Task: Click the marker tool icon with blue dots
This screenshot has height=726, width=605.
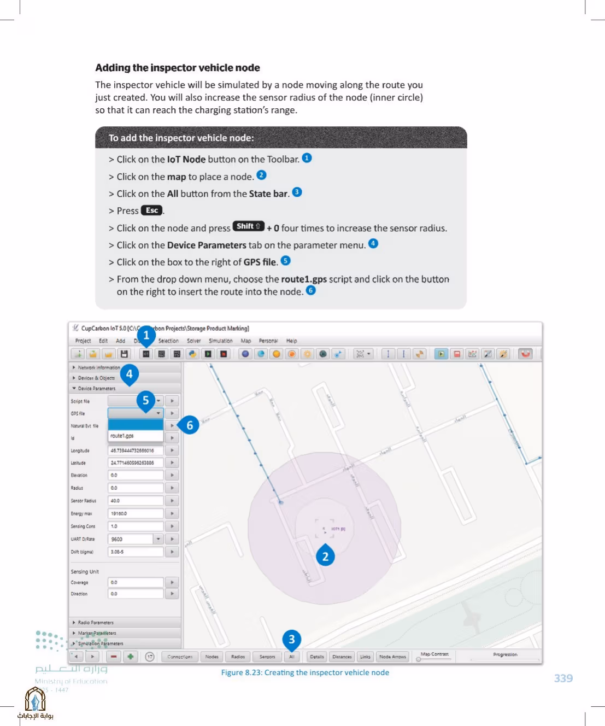Action: [x=338, y=354]
